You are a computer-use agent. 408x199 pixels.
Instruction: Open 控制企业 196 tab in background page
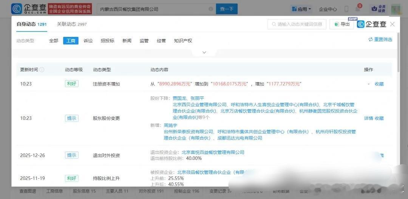click(x=187, y=191)
